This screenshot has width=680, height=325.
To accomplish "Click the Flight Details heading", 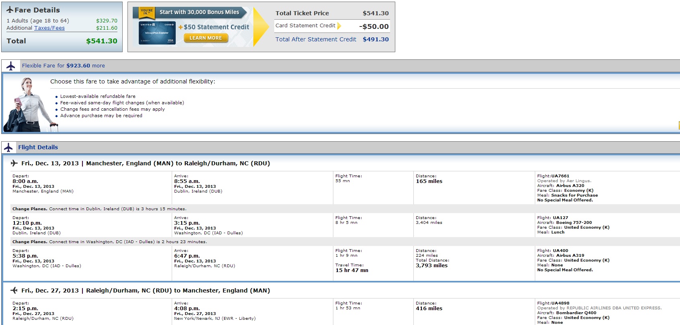I will pos(38,147).
